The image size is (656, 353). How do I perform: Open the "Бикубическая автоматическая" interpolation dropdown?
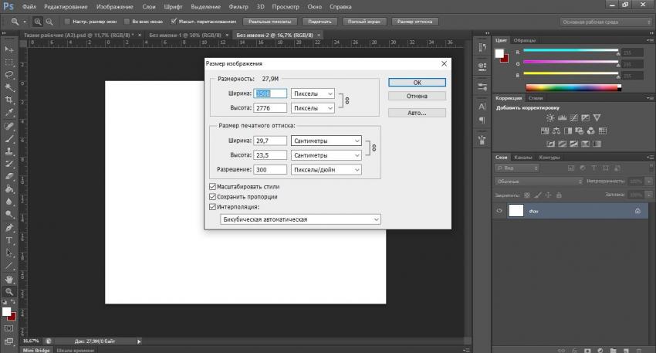tap(300, 220)
